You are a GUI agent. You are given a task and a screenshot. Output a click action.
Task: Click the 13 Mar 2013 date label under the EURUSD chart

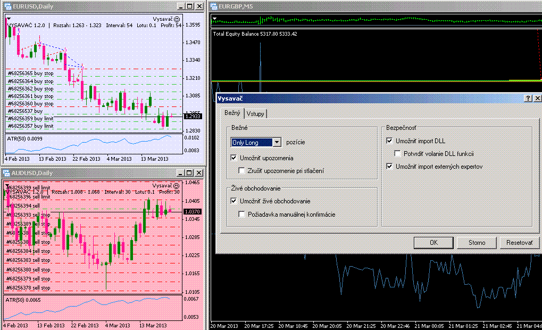pyautogui.click(x=154, y=159)
